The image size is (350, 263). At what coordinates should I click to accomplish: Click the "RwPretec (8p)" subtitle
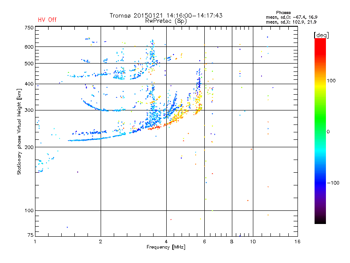tap(166, 21)
